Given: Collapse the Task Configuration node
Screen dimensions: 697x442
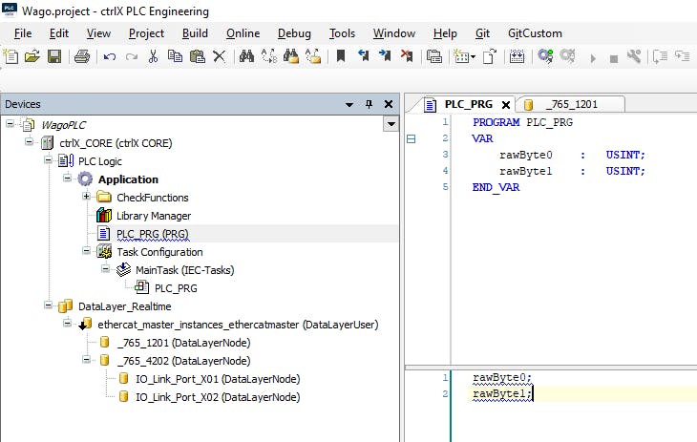Looking at the screenshot, I should pyautogui.click(x=86, y=251).
